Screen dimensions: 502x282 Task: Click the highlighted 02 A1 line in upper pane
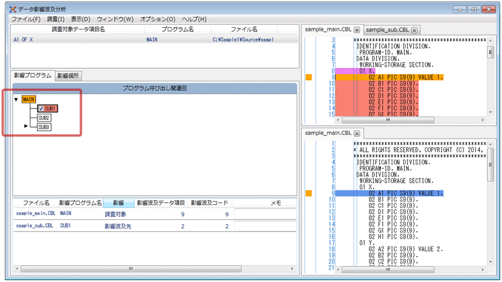(389, 77)
